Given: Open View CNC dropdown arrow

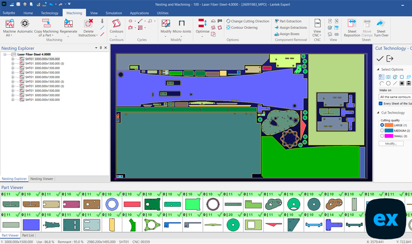Looking at the screenshot, I should 320,35.
